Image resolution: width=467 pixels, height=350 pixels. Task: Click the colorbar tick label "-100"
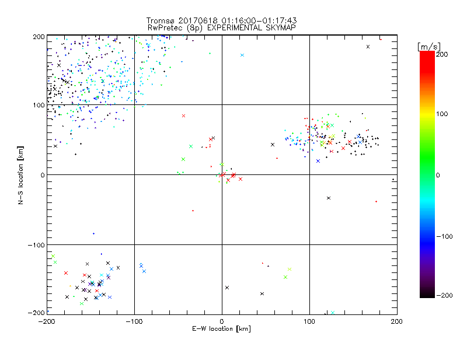tap(444, 236)
